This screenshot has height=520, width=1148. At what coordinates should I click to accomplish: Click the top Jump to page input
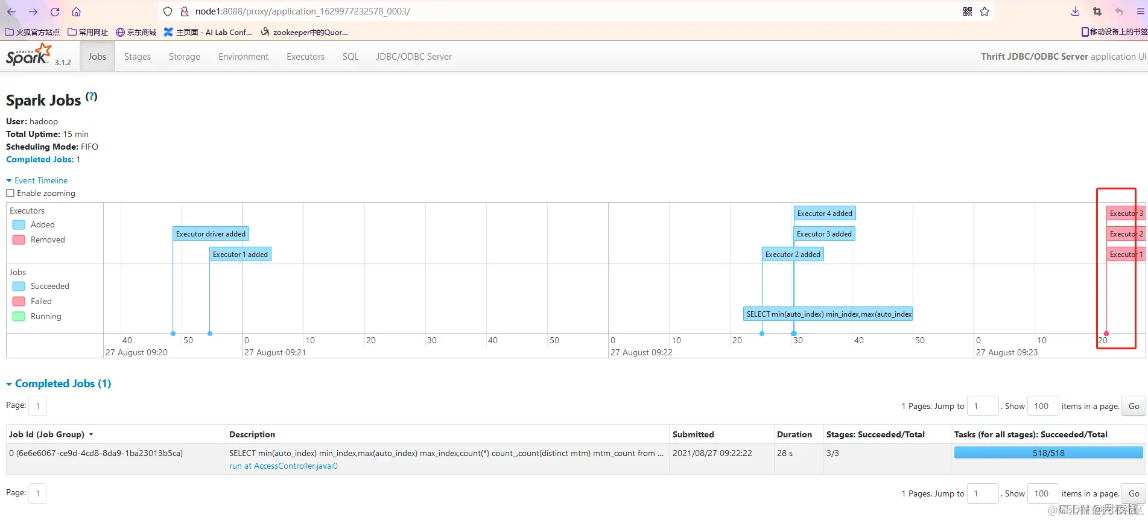click(x=983, y=406)
